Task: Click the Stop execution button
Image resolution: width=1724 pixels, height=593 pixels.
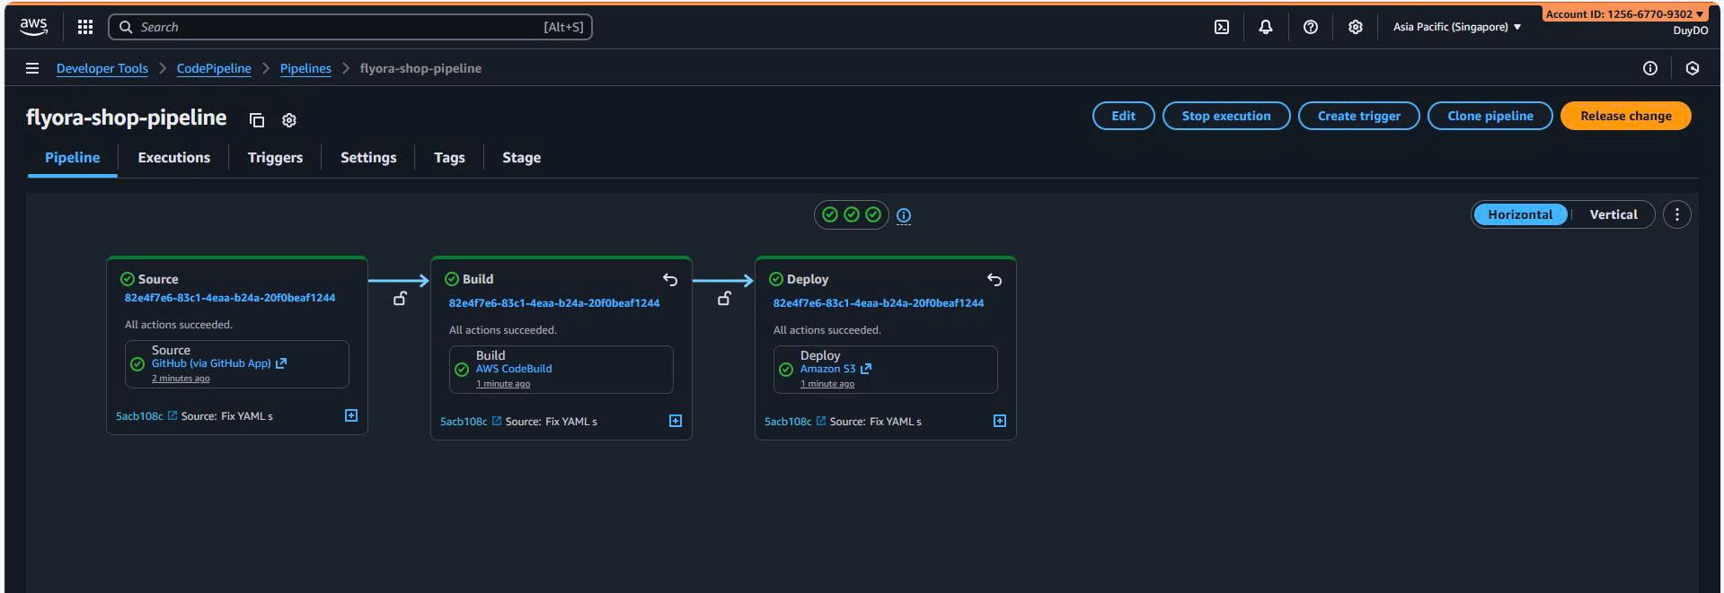Action: (1226, 116)
